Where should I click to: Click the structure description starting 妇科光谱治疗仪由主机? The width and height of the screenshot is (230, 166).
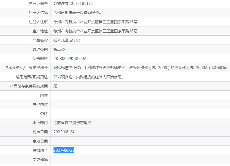[141, 68]
